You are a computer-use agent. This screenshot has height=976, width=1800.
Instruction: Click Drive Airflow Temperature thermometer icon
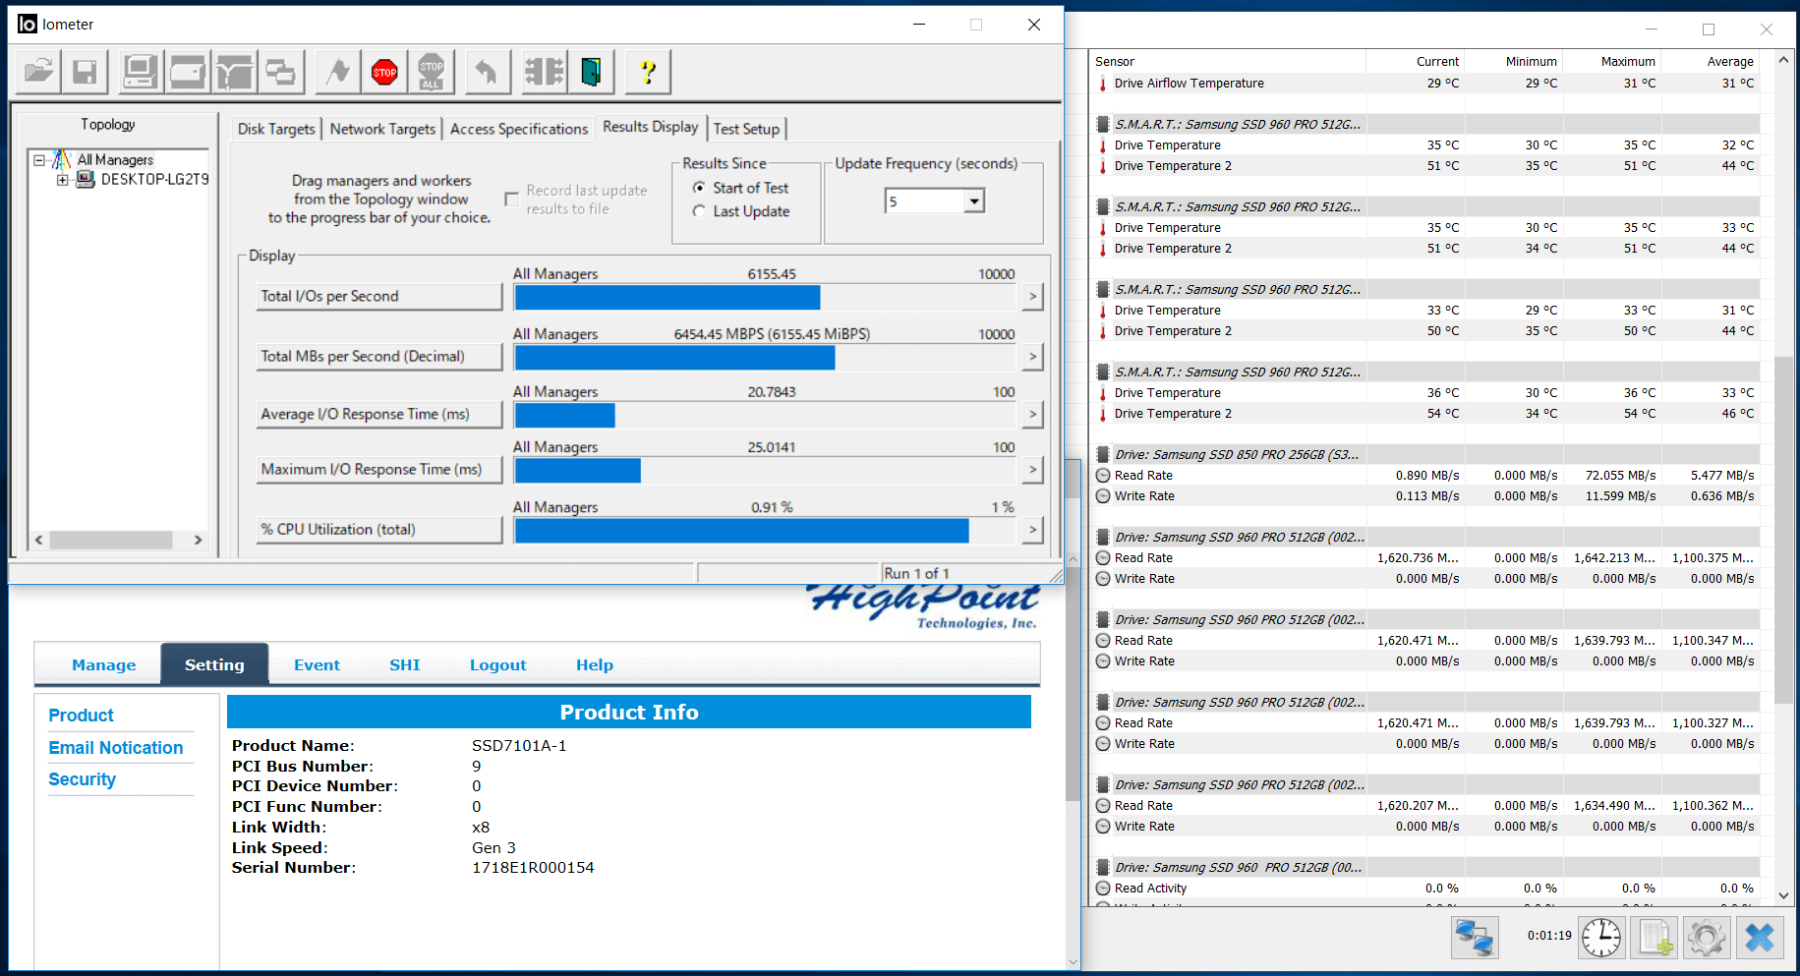(1103, 84)
